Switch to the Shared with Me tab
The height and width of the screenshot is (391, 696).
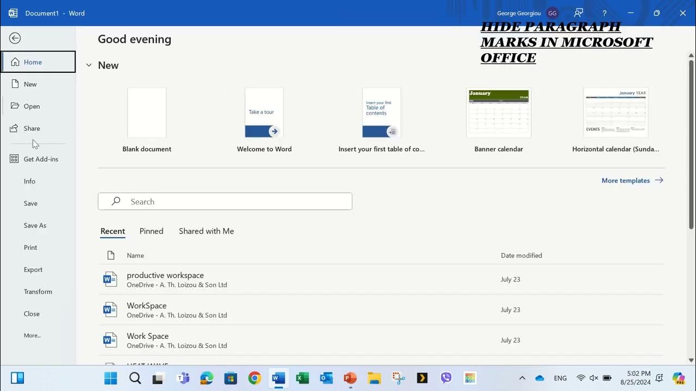coord(206,231)
